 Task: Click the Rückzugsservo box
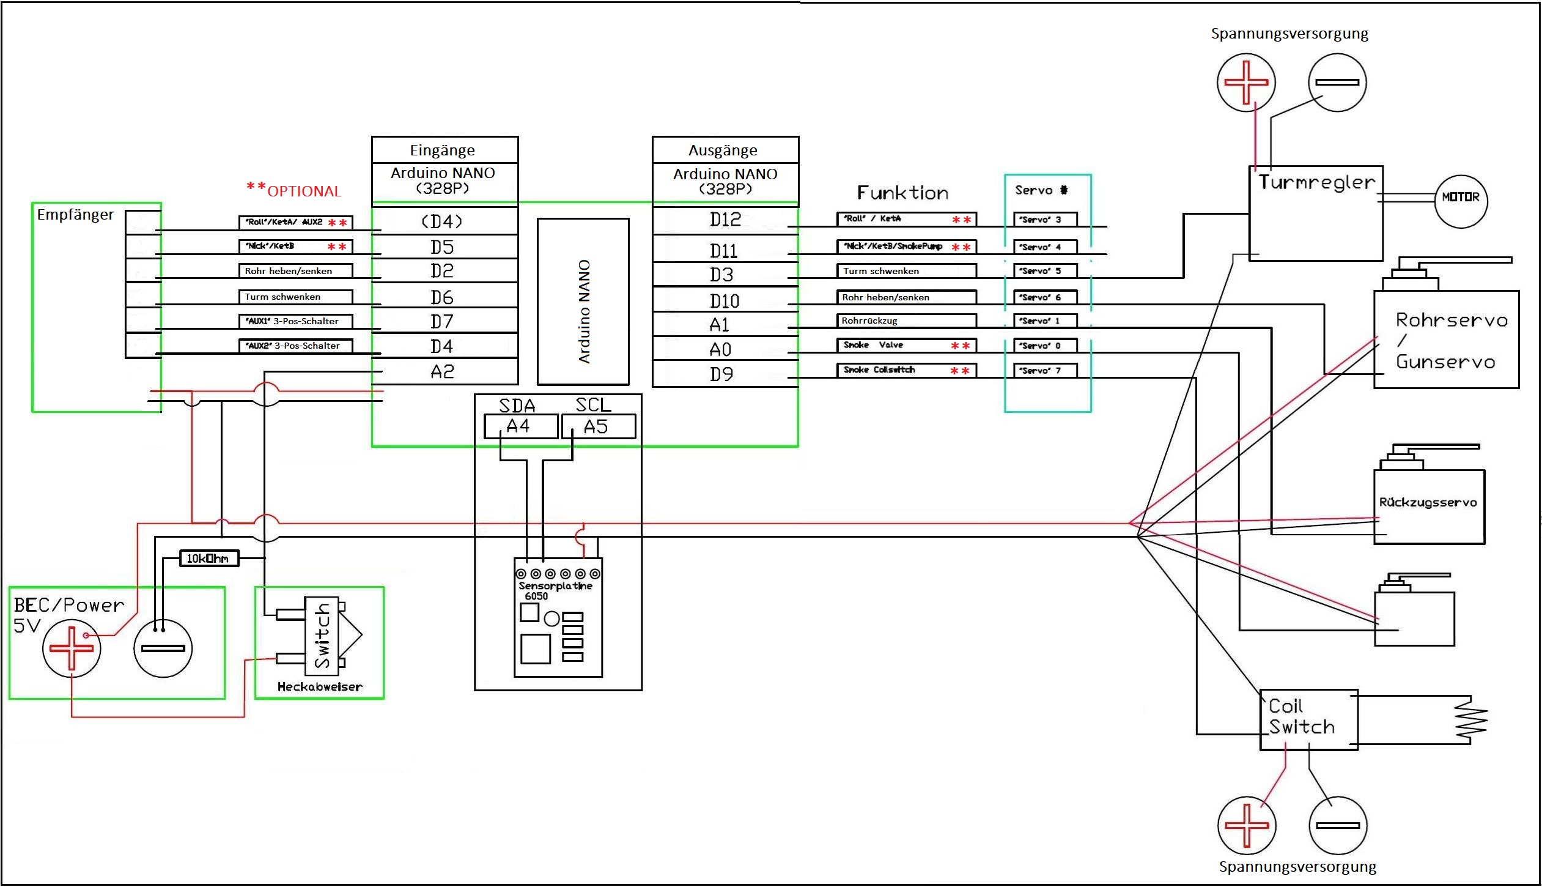(1428, 507)
